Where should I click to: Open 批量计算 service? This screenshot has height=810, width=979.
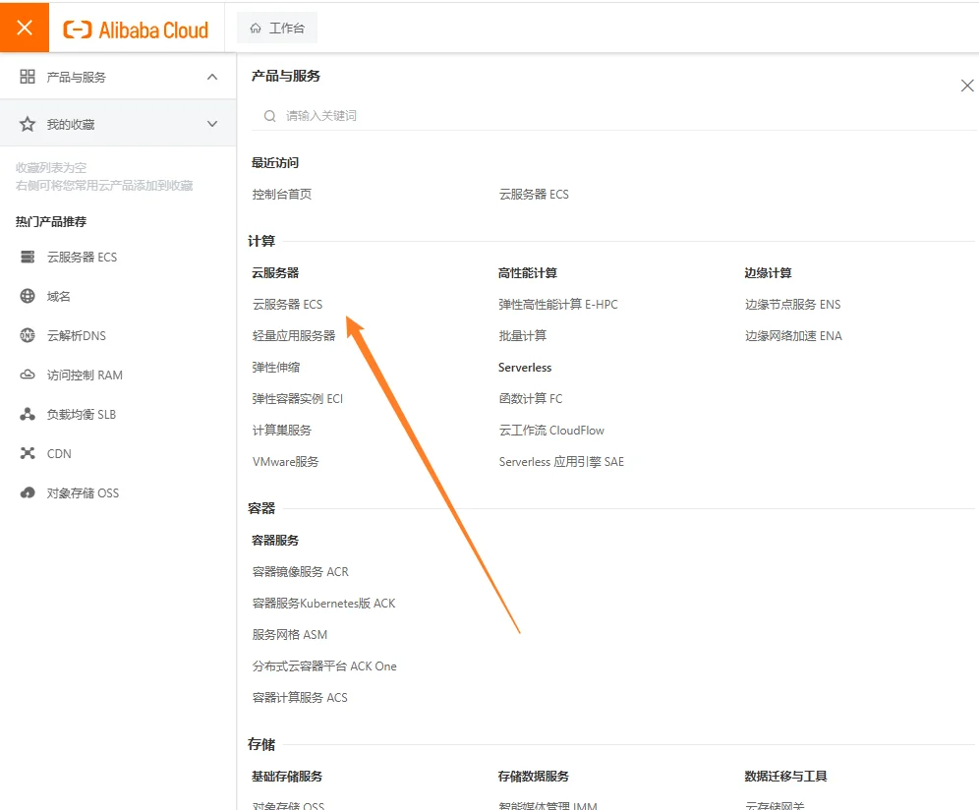523,336
